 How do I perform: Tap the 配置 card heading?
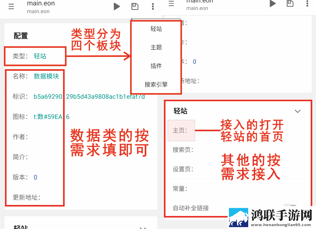(21, 36)
